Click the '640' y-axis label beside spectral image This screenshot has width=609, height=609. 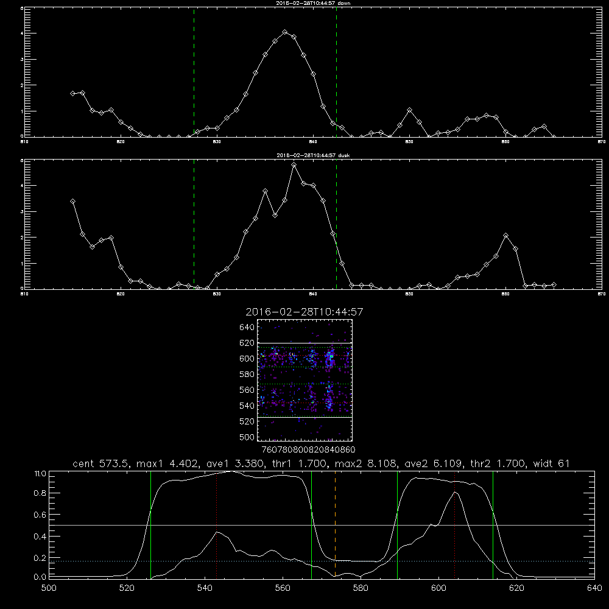(247, 328)
